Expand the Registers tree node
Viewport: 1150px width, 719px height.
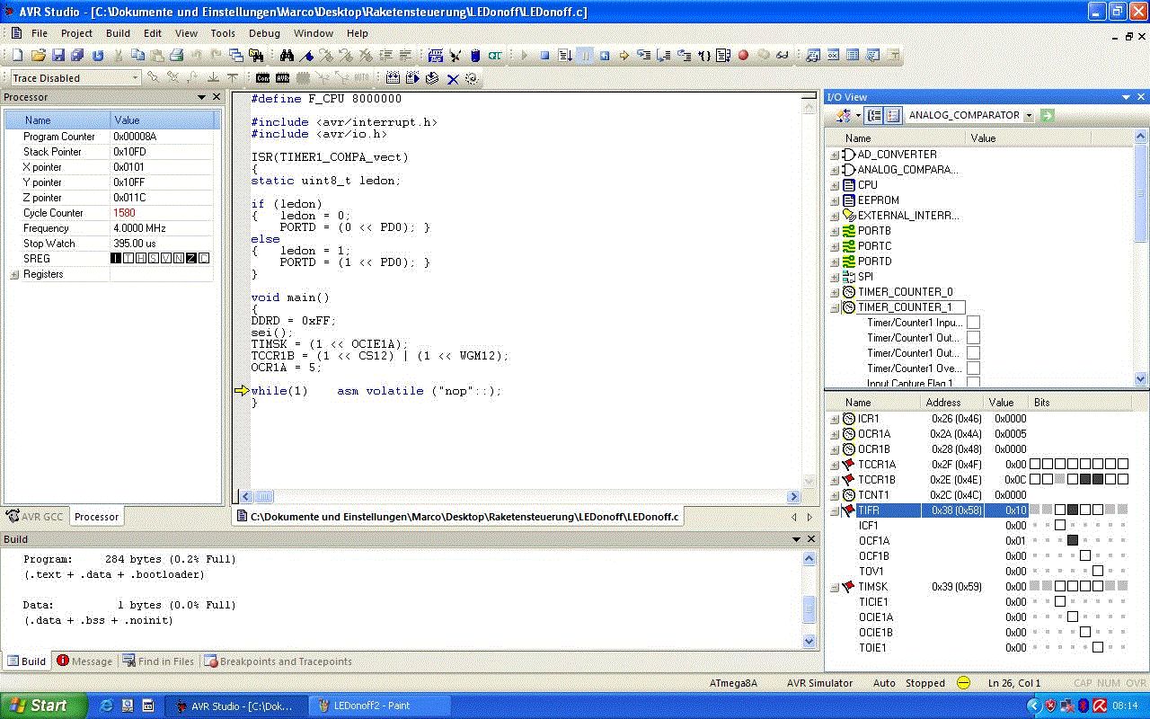(x=14, y=274)
